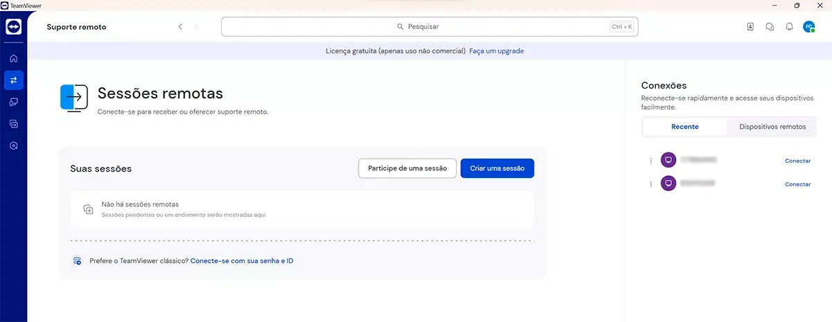Click the Sessões remotas header icon
Image resolution: width=832 pixels, height=322 pixels.
click(x=74, y=99)
